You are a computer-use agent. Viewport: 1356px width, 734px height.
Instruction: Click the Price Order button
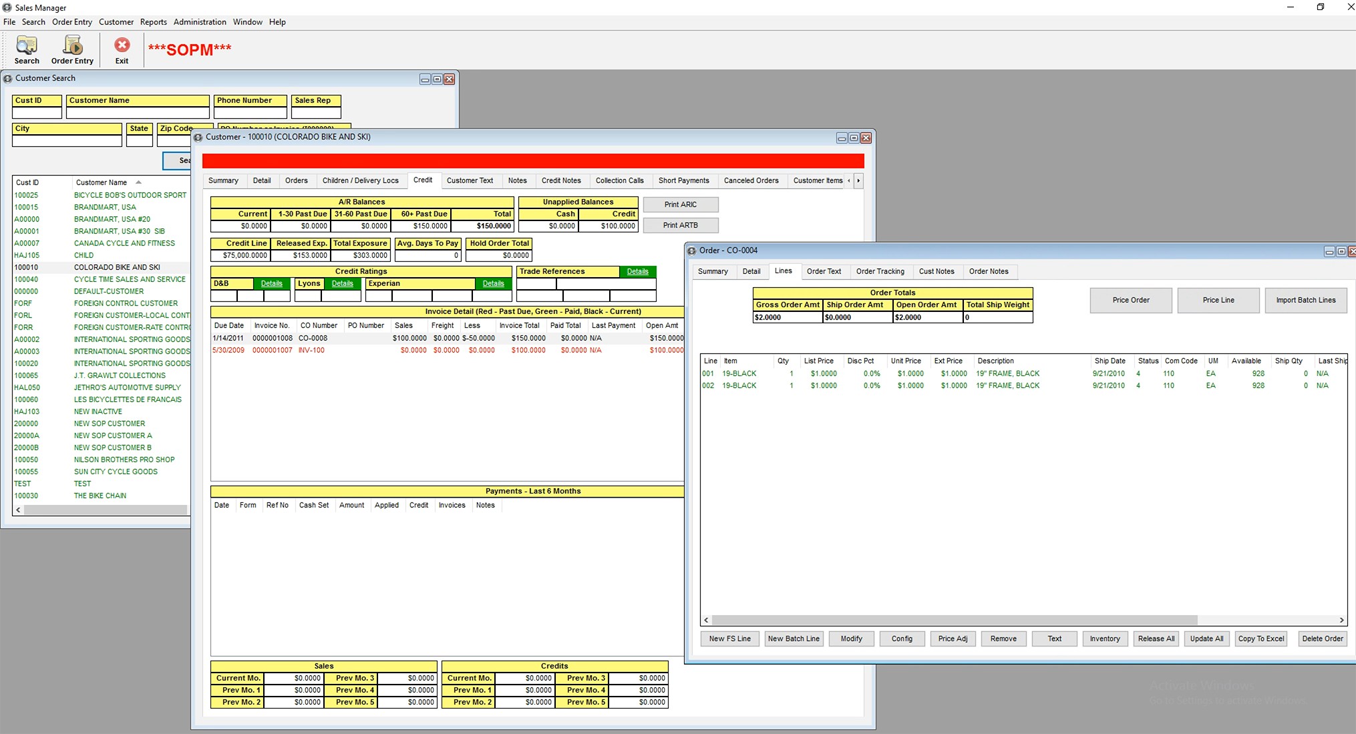1131,301
